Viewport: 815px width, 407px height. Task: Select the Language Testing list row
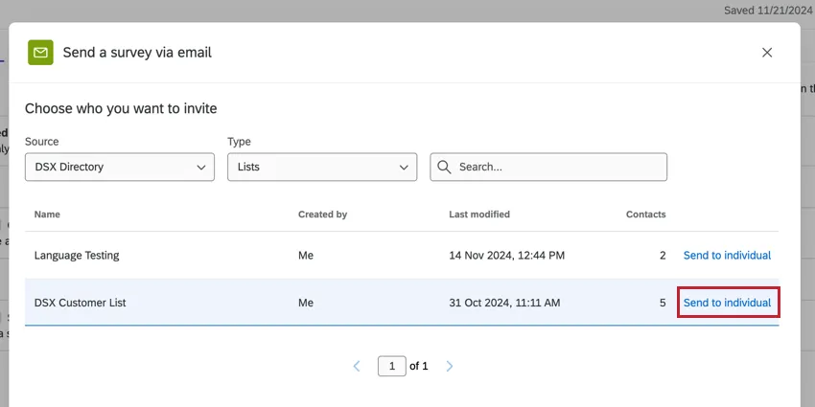pos(77,256)
